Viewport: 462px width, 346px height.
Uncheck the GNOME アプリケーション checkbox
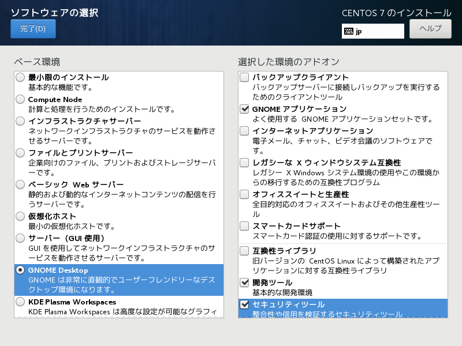(244, 109)
